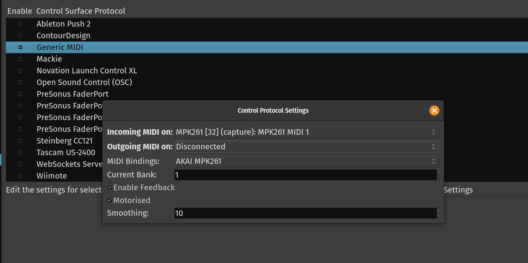Viewport: 528px width, 263px height.
Task: Enable the Wiimote protocol checkbox
Action: [20, 176]
